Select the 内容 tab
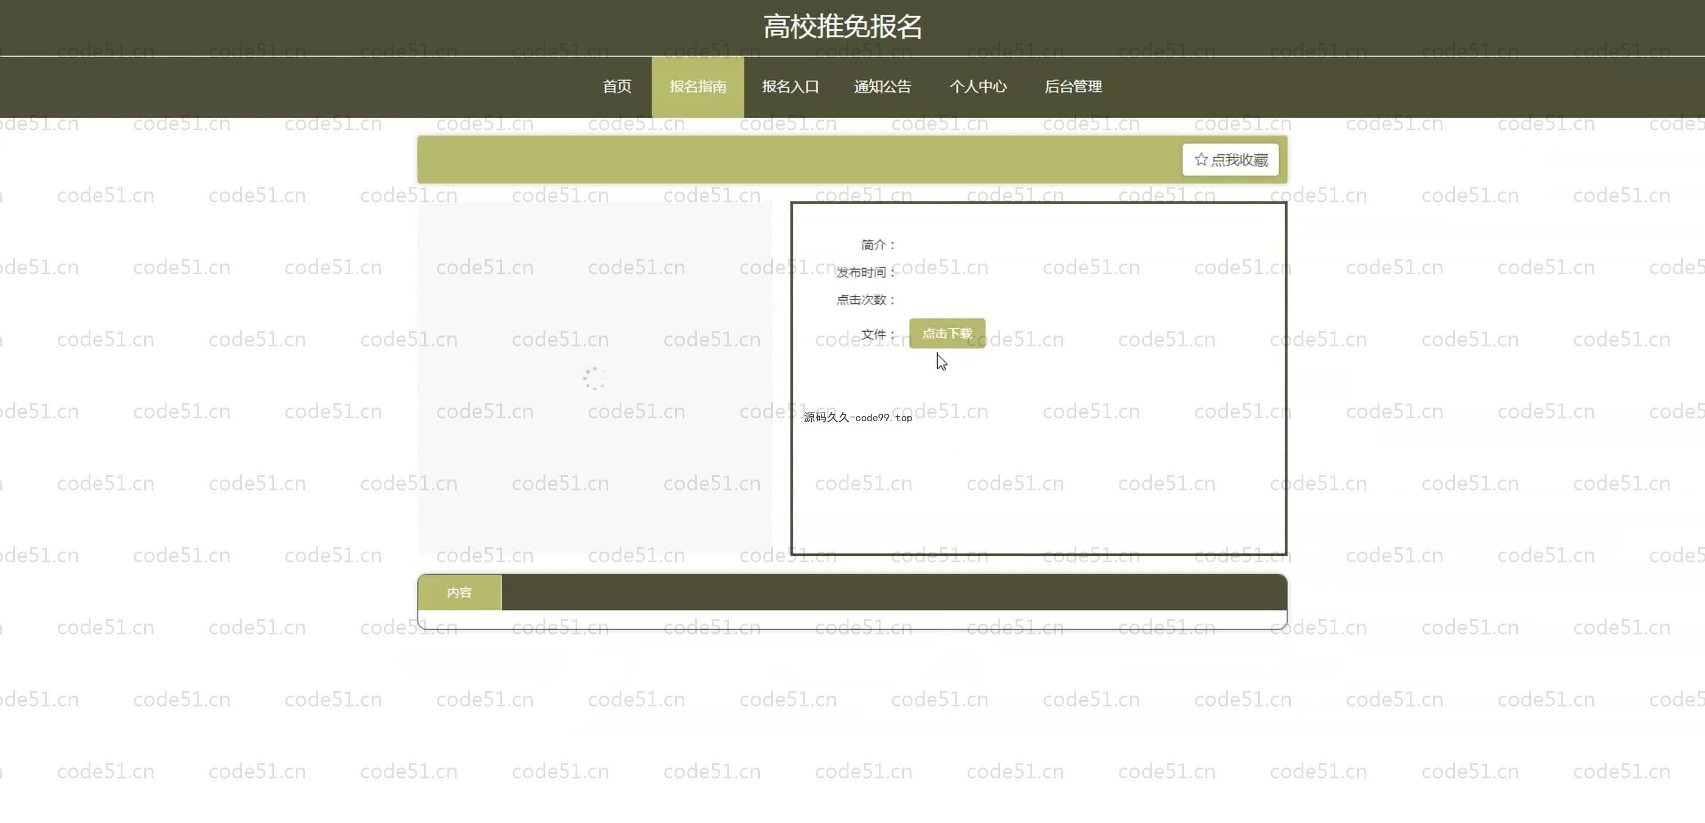The image size is (1705, 823). (459, 592)
